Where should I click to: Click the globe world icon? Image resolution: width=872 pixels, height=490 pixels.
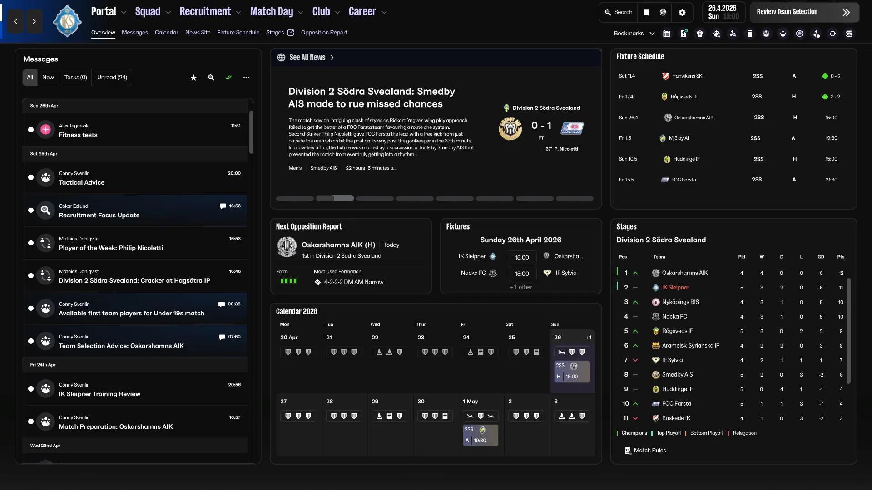pos(663,12)
